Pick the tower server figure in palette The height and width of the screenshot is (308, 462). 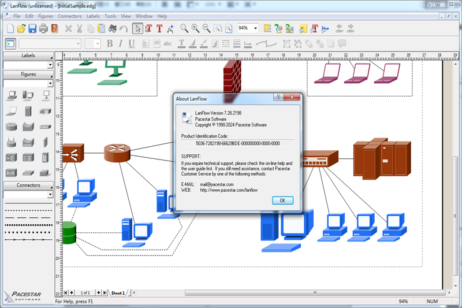28,111
